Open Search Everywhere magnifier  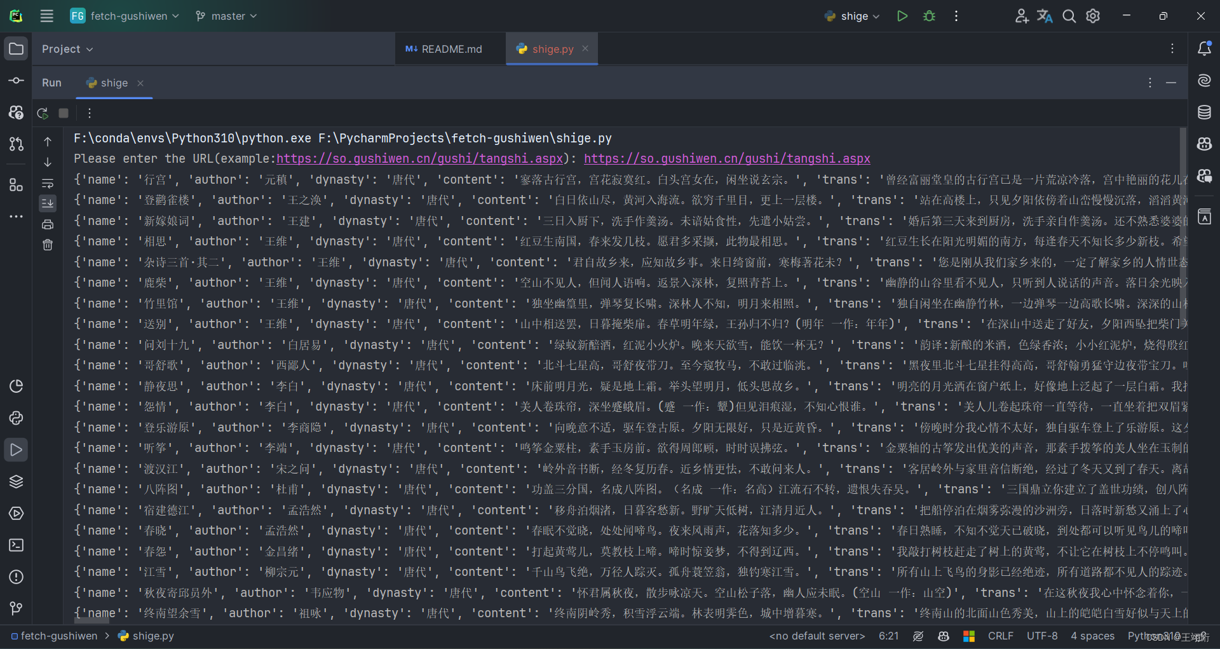tap(1069, 16)
